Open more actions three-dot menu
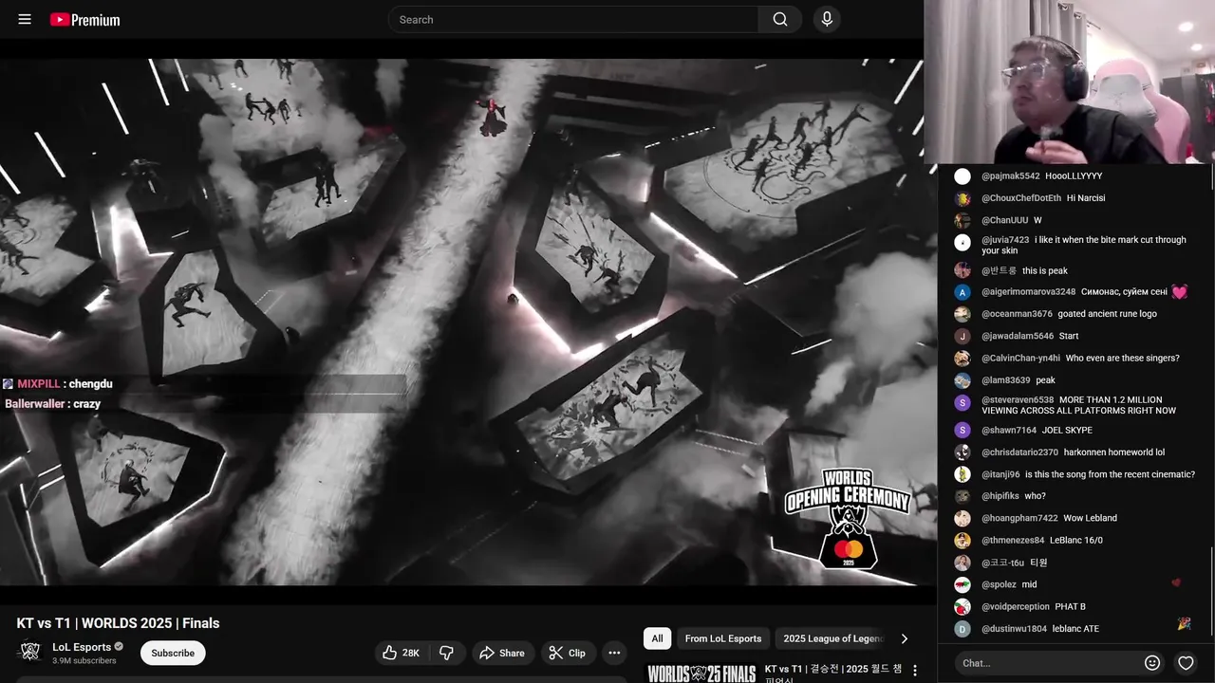Screen dimensions: 1215x683 coord(614,653)
